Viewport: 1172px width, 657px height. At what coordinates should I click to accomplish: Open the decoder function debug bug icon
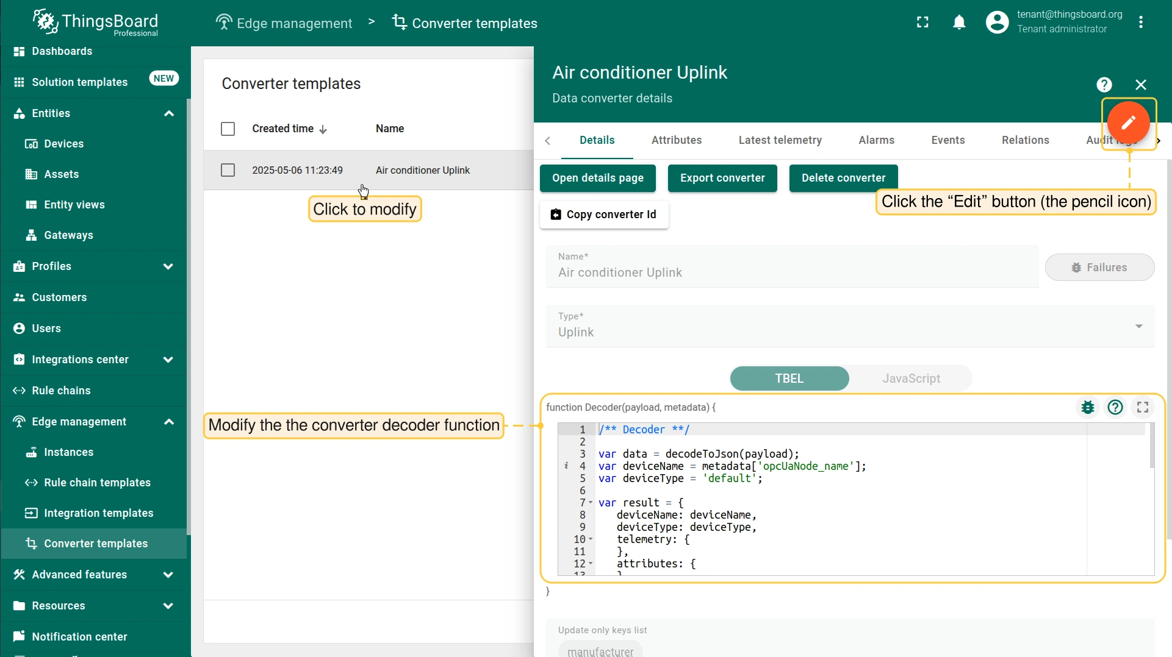pyautogui.click(x=1087, y=407)
